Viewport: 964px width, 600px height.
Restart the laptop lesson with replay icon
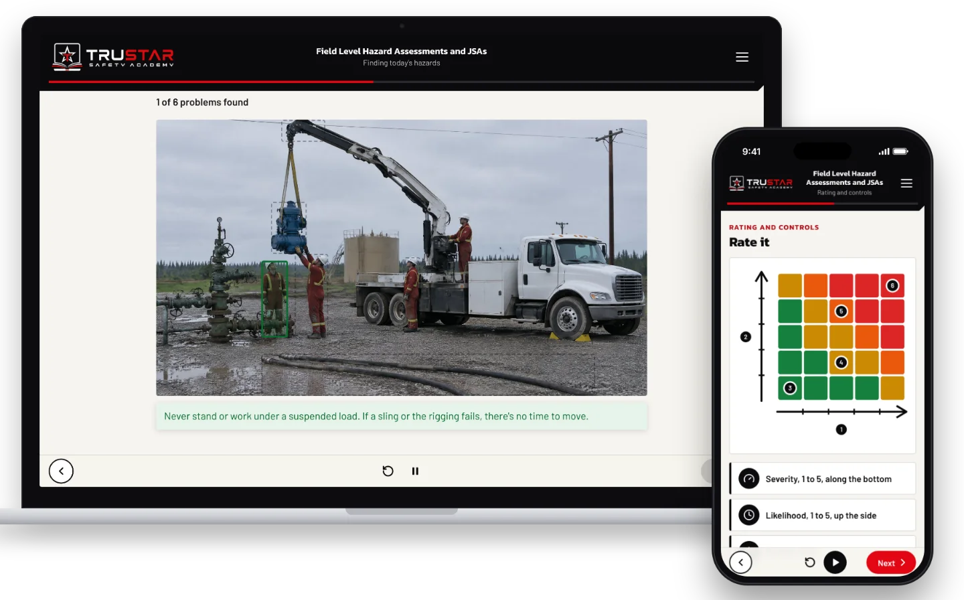pos(388,471)
